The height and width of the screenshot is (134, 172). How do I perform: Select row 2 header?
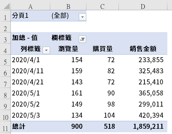tap(5, 27)
